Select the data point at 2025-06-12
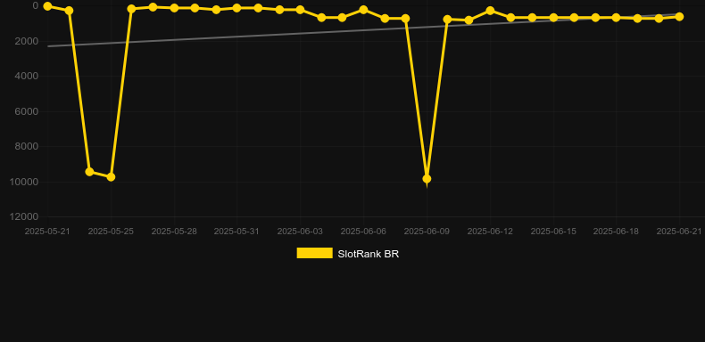Viewport: 705px width, 342px height. point(490,11)
